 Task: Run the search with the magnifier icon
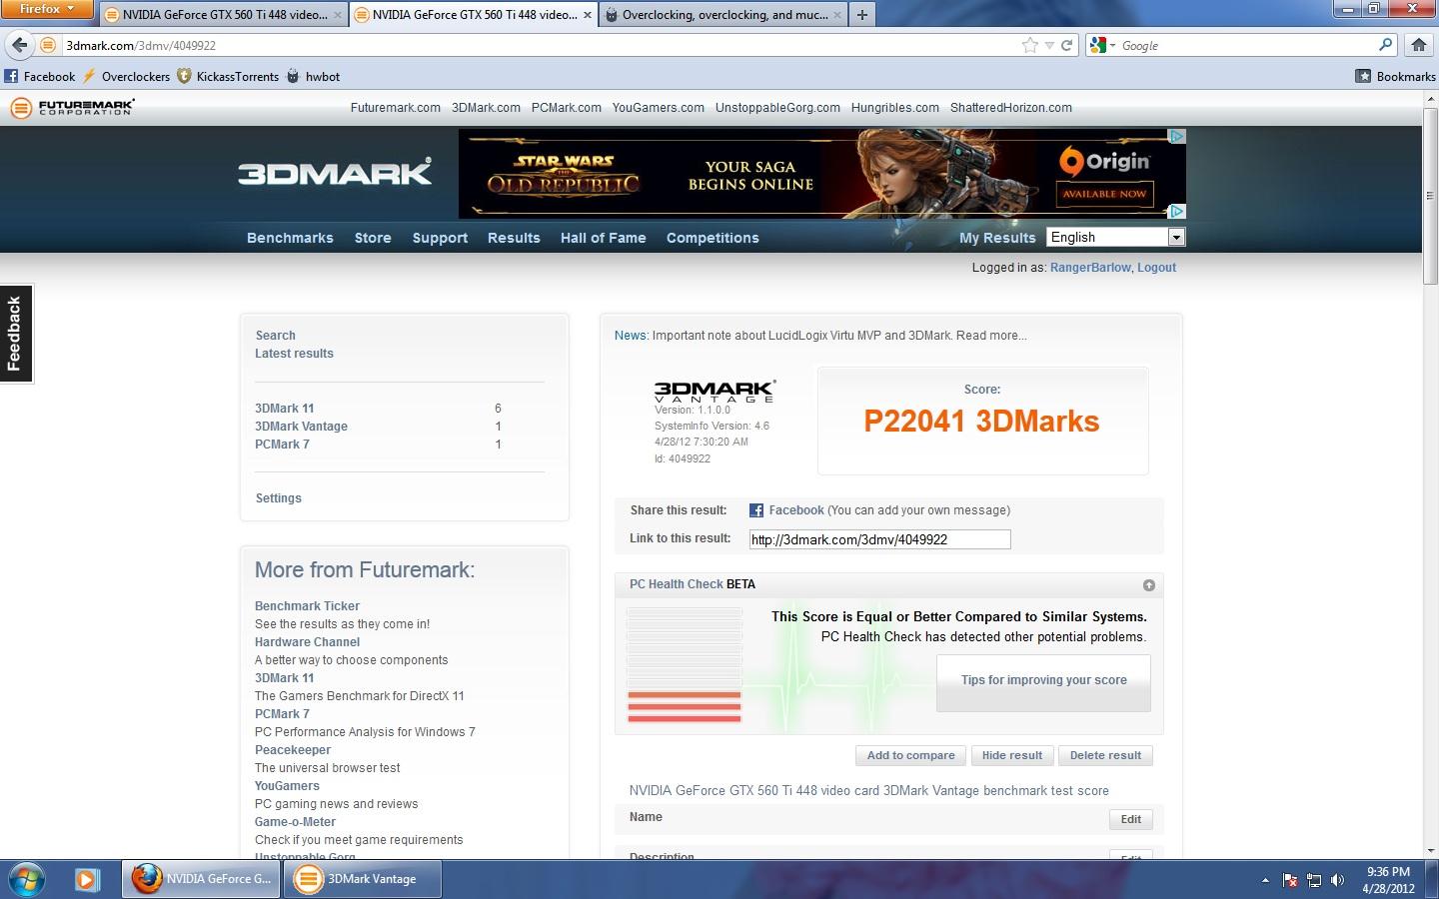coord(1385,45)
